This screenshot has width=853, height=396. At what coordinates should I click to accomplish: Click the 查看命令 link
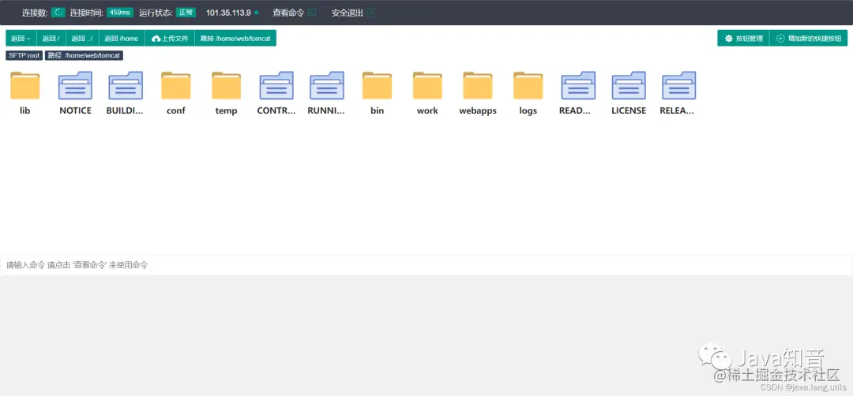coord(288,13)
